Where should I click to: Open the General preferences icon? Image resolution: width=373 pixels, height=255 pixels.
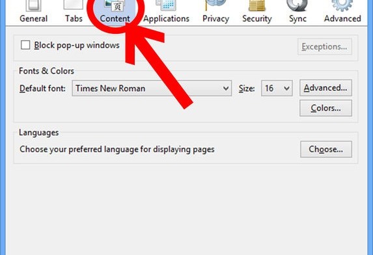click(x=34, y=5)
